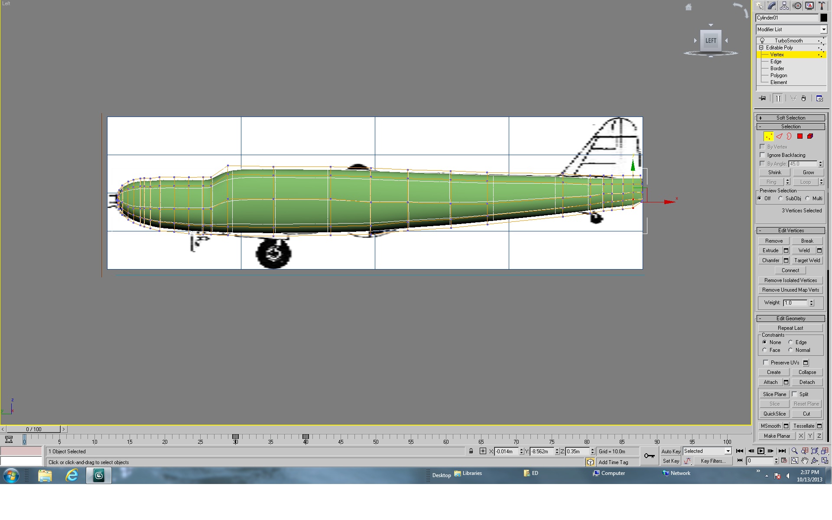This screenshot has height=520, width=832.
Task: Select the Polygon red square selection icon
Action: click(800, 136)
